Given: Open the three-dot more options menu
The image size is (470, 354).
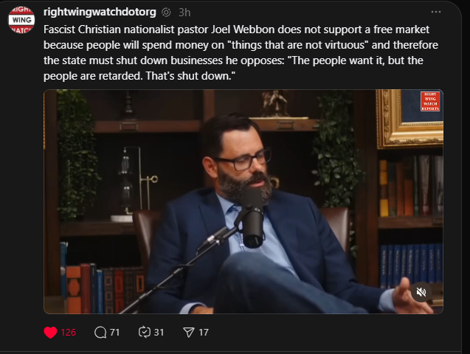Looking at the screenshot, I should 436,12.
